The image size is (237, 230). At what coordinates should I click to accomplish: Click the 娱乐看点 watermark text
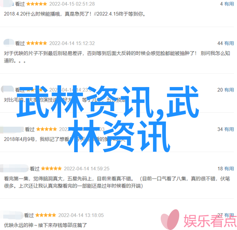pyautogui.click(x=210, y=221)
